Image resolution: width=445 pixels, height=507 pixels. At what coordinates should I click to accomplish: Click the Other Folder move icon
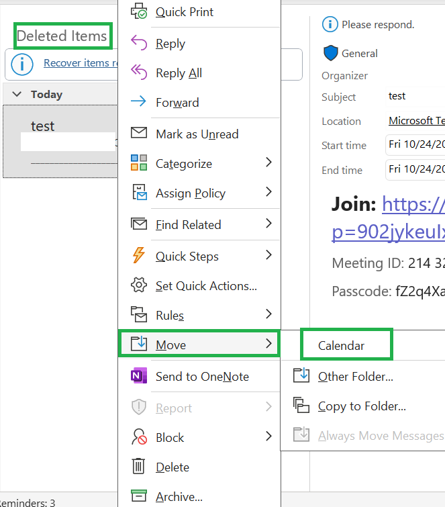(x=301, y=375)
